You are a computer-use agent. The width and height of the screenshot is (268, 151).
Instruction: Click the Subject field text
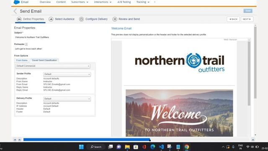(32, 37)
